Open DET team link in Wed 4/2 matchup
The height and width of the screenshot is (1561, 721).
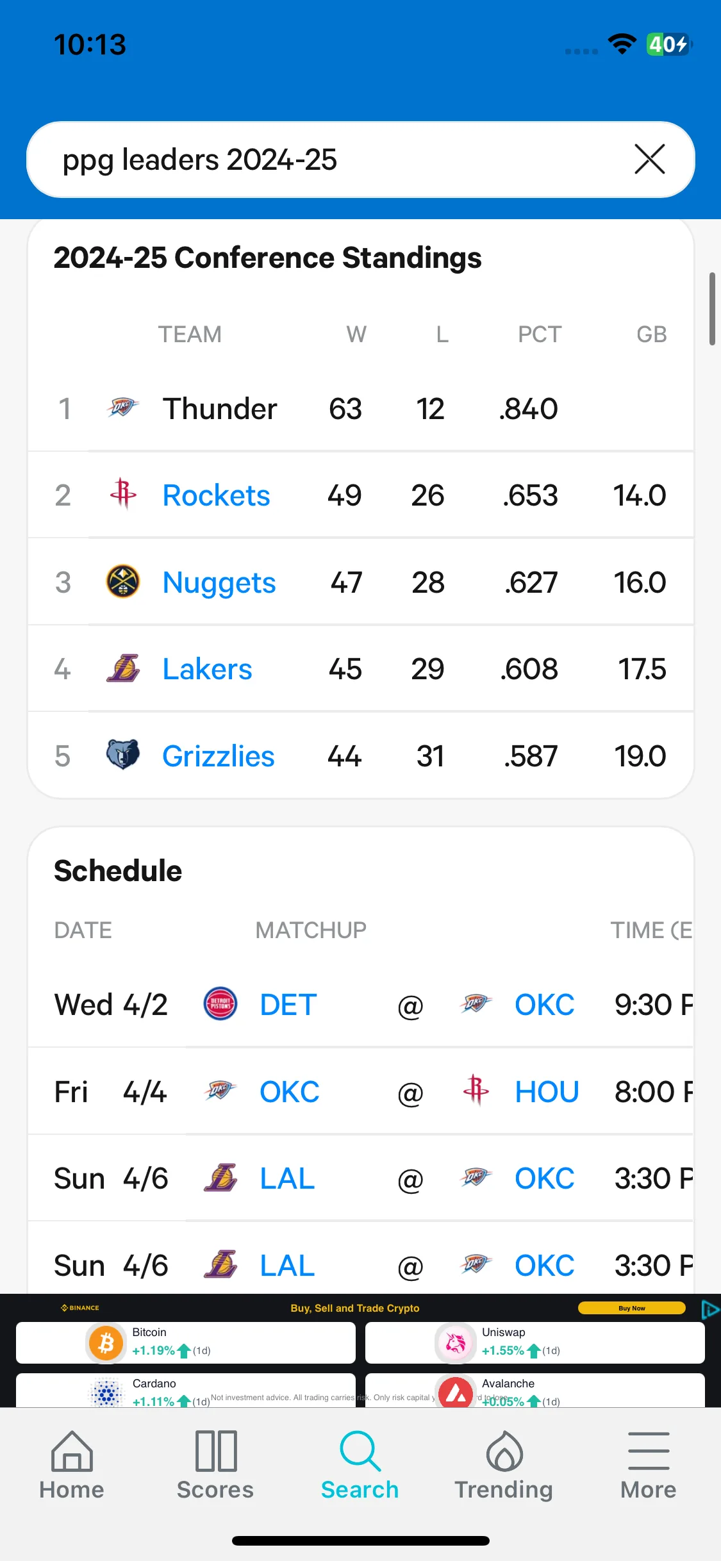pyautogui.click(x=288, y=1005)
